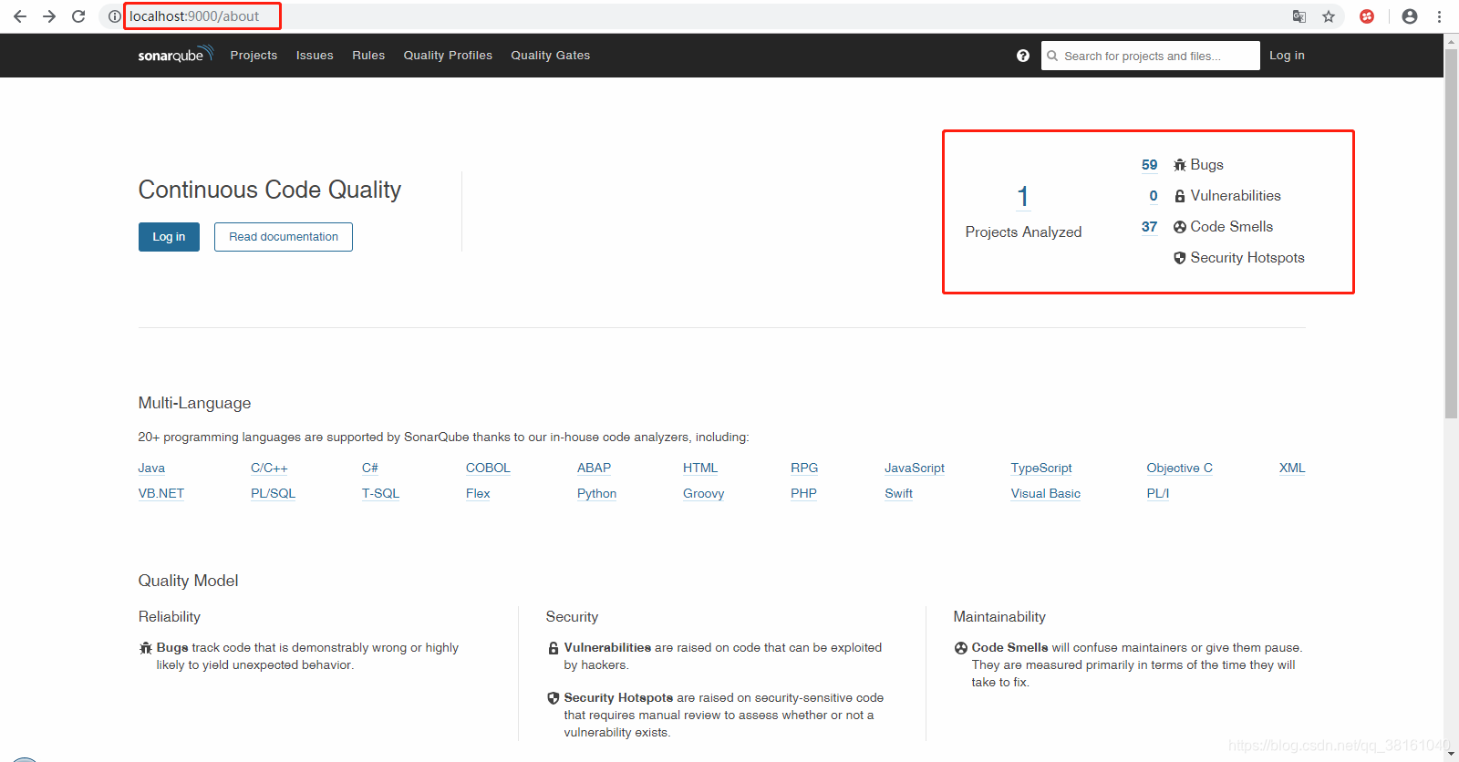Click the search magnifier icon

pyautogui.click(x=1052, y=56)
